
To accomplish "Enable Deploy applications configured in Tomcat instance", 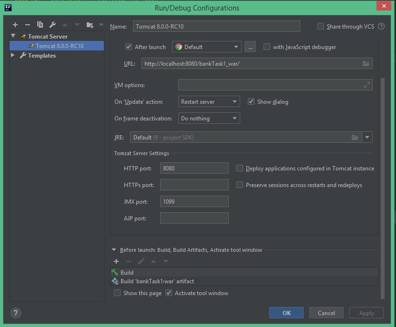I will click(239, 168).
